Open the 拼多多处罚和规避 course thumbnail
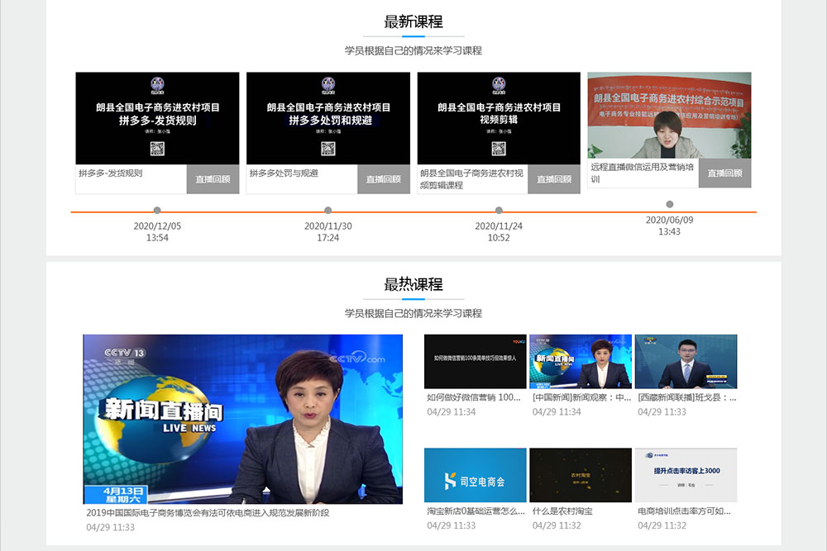The height and width of the screenshot is (551, 827). [x=328, y=118]
